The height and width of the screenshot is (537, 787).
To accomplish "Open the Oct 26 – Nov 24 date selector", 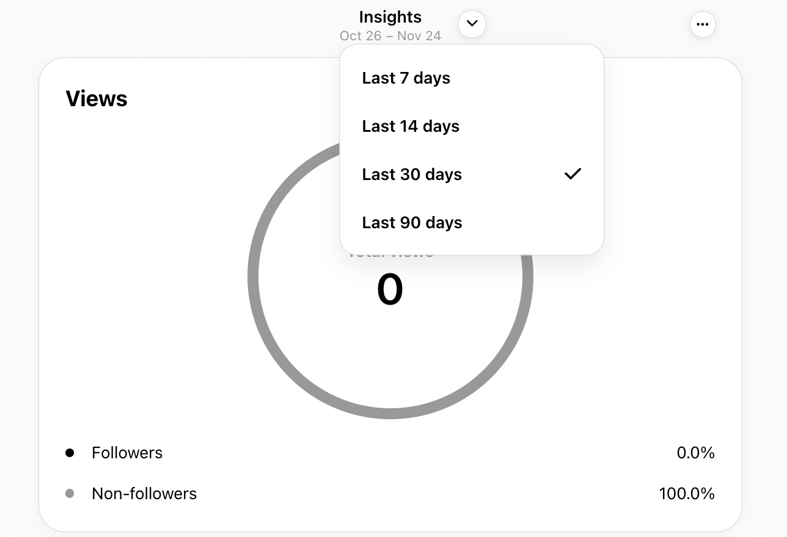I will click(390, 35).
